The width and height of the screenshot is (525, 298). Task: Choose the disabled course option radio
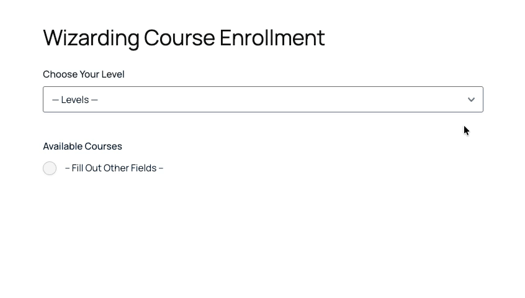(50, 168)
